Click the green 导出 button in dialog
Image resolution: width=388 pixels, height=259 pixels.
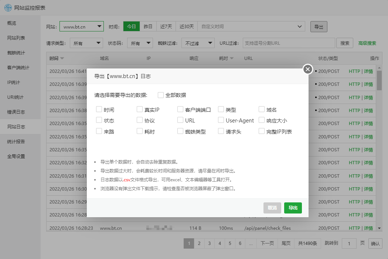click(x=293, y=208)
